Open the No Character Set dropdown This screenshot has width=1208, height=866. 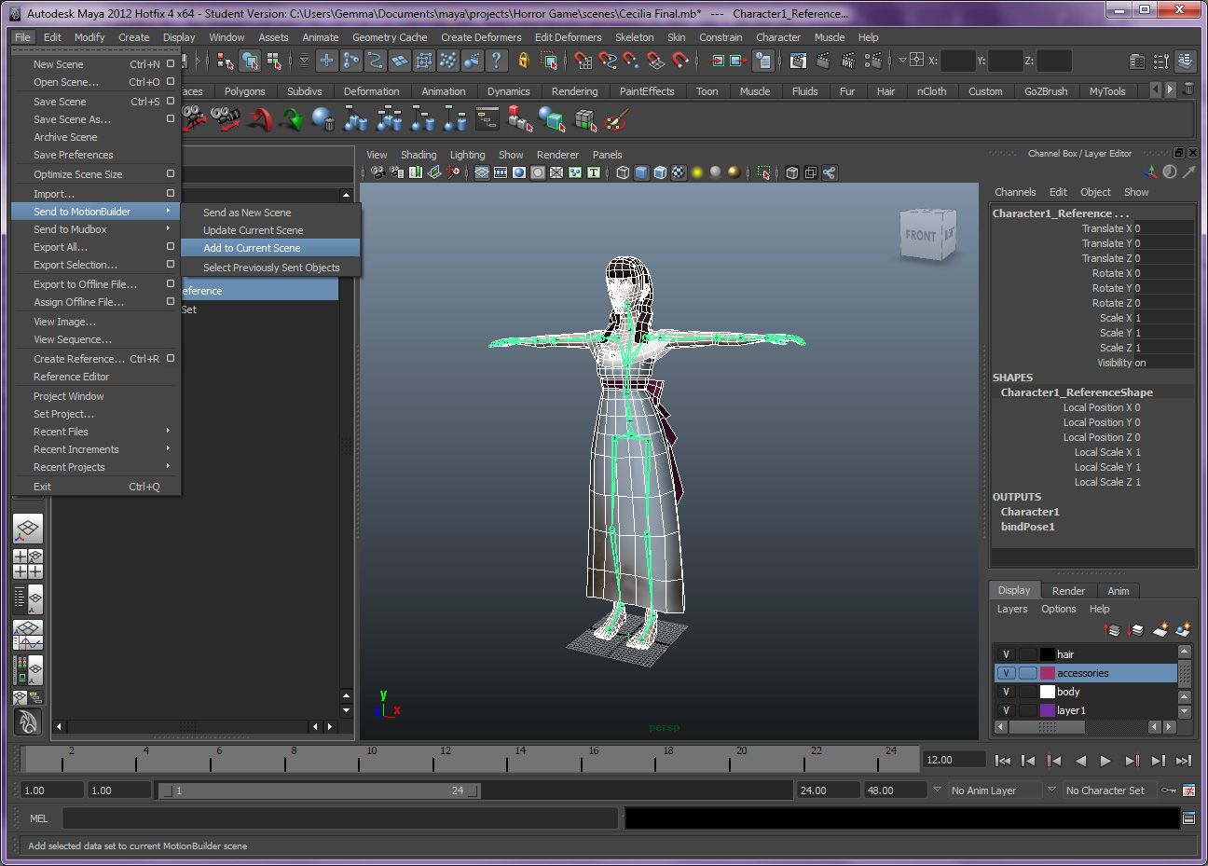click(x=1109, y=790)
